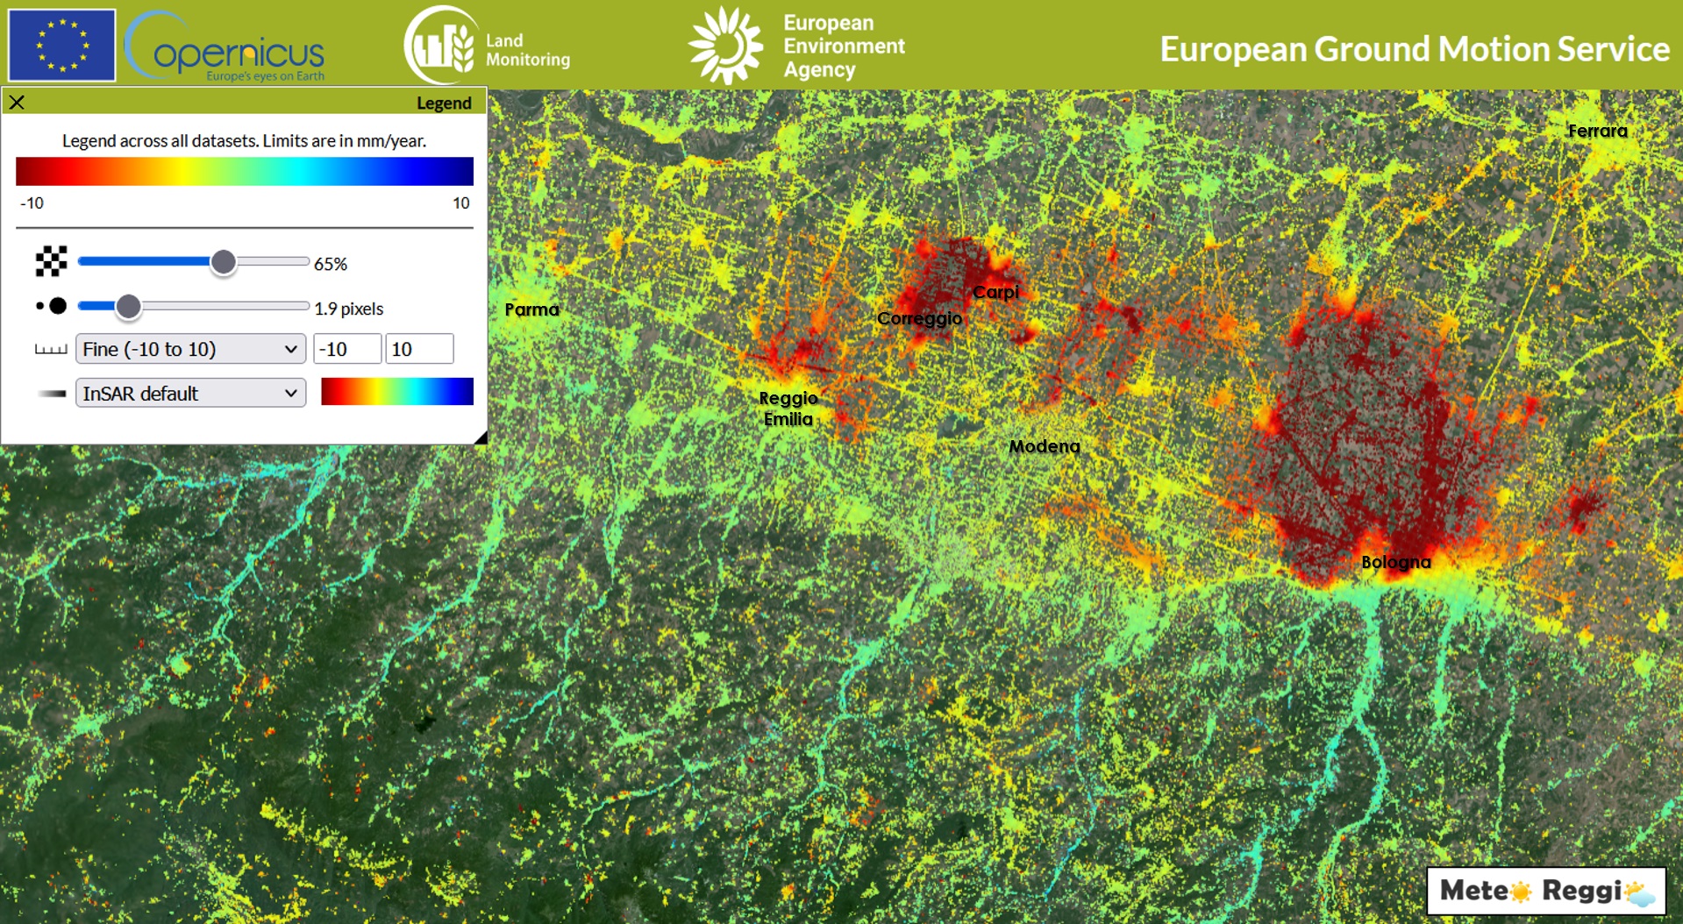
Task: Click the legend color gradient bar
Action: coord(245,172)
